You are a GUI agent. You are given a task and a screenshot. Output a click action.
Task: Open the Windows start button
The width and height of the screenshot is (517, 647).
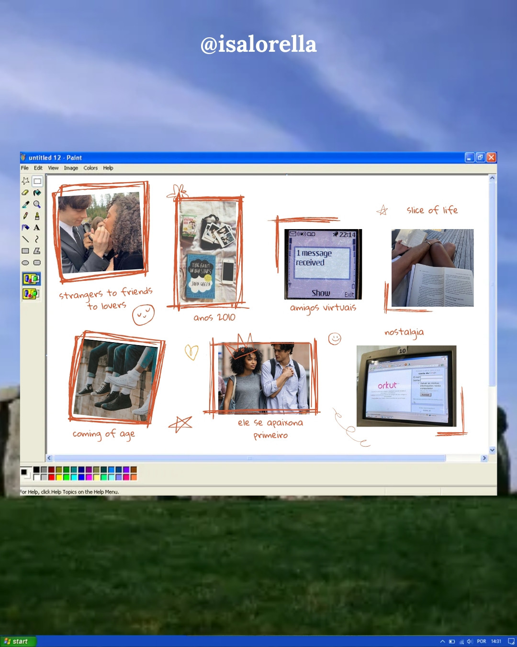[x=18, y=641]
